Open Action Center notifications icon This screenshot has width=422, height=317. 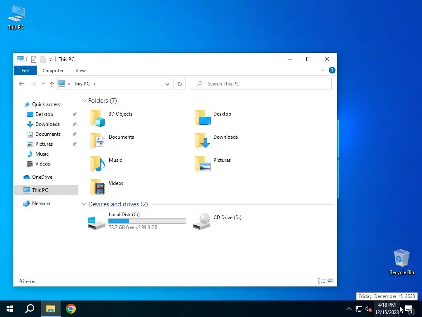[409, 309]
